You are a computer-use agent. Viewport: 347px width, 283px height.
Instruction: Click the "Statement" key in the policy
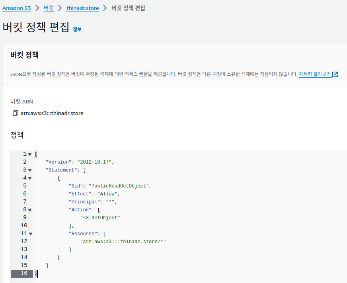click(61, 170)
